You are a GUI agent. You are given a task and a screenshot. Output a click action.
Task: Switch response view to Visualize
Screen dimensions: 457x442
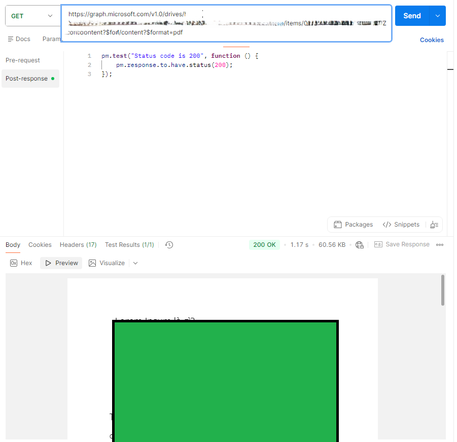[107, 263]
